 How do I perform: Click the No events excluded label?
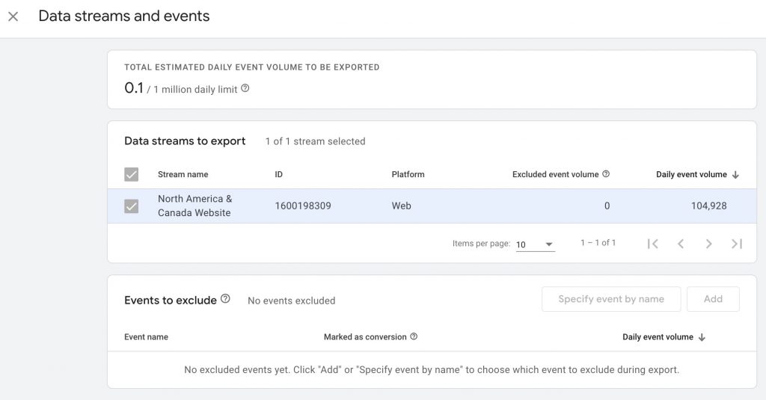pyautogui.click(x=291, y=301)
